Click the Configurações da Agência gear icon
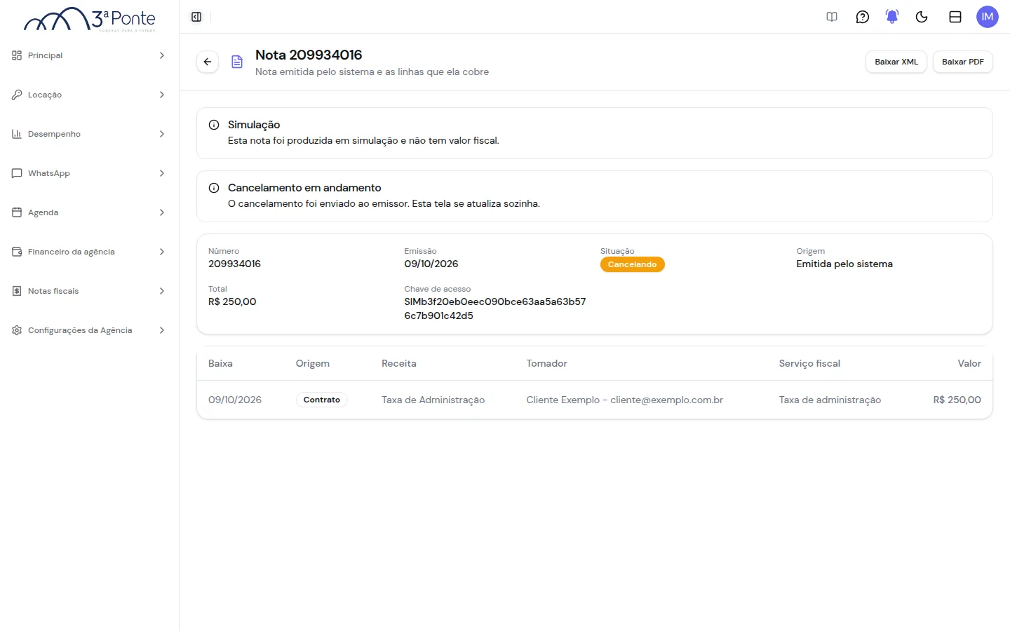The height and width of the screenshot is (631, 1010). coord(17,330)
